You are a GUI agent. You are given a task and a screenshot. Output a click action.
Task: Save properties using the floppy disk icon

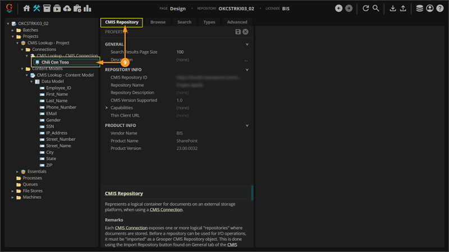pyautogui.click(x=239, y=32)
